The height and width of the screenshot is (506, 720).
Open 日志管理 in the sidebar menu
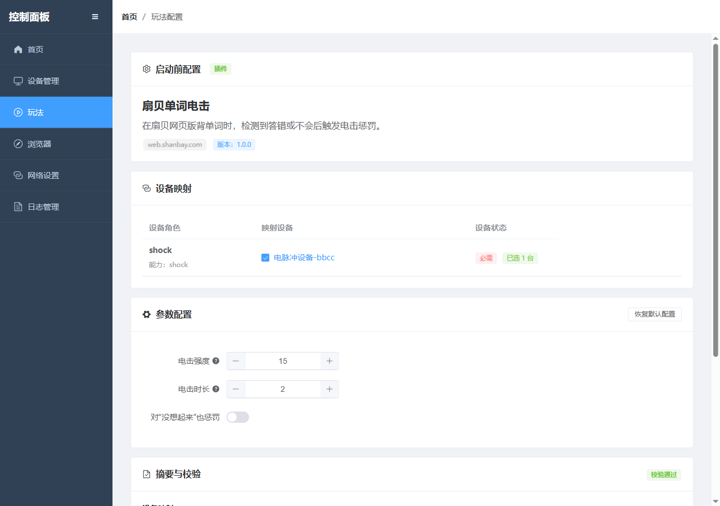(56, 207)
